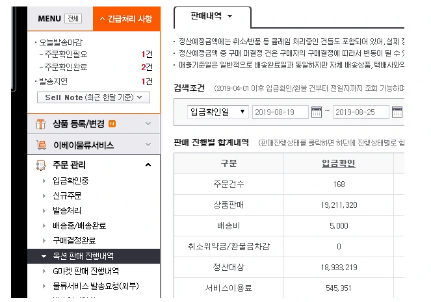Viewport: 431px width, 302px height.
Task: Click the arrow bullet beside 입금확인중
Action: pos(44,181)
